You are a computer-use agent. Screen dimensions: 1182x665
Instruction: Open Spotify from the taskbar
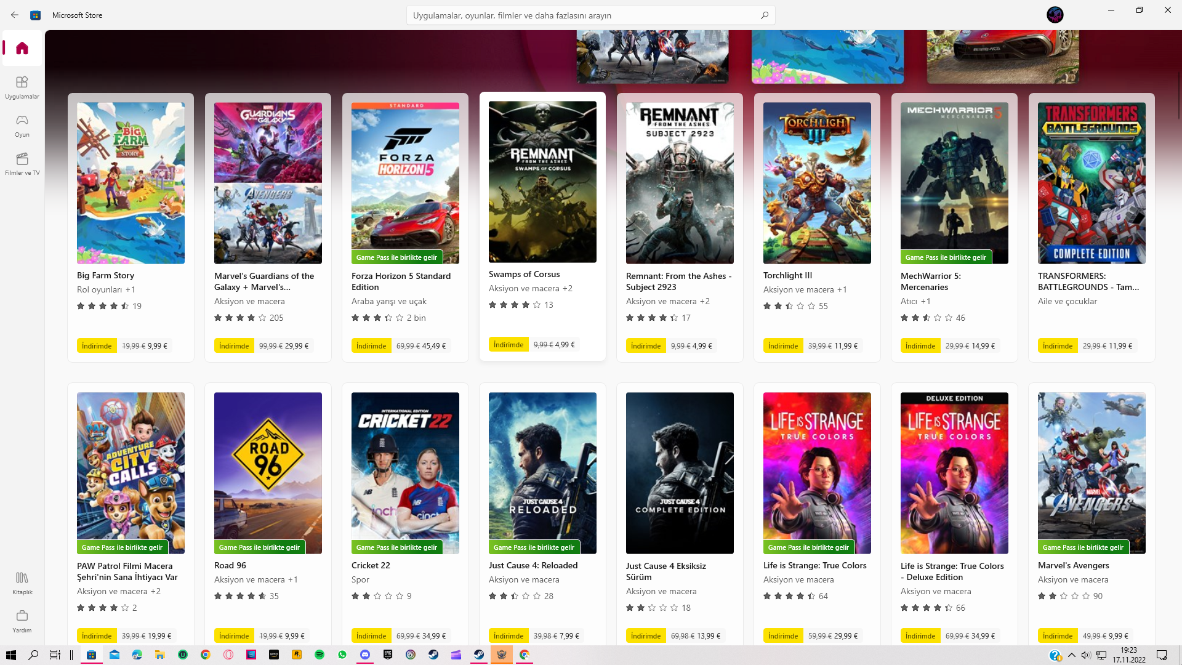tap(320, 655)
